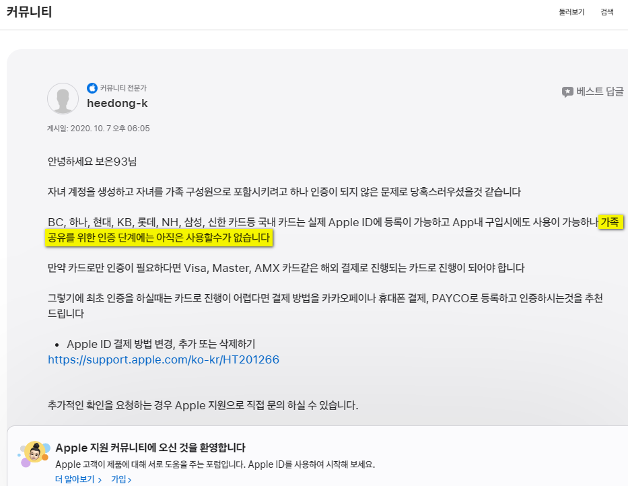Click the 커뮤니티 page heading
Screen dimensions: 628x486
29,11
